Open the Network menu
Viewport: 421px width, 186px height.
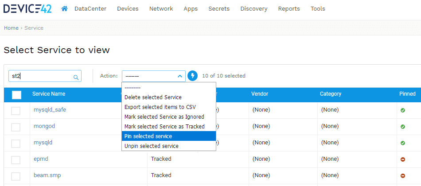pyautogui.click(x=161, y=9)
